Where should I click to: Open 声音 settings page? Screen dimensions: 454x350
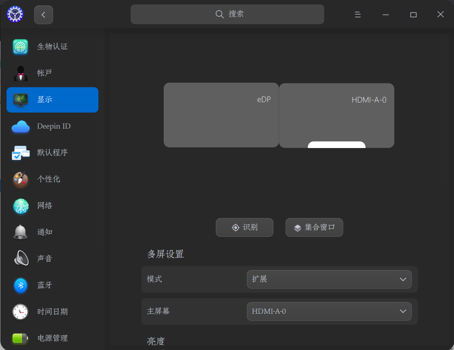[52, 259]
